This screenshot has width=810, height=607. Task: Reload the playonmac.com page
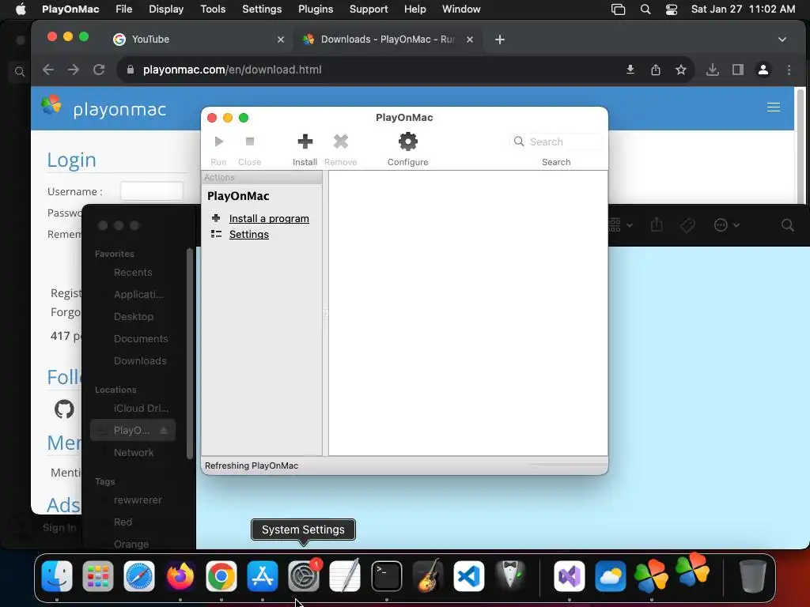tap(99, 70)
